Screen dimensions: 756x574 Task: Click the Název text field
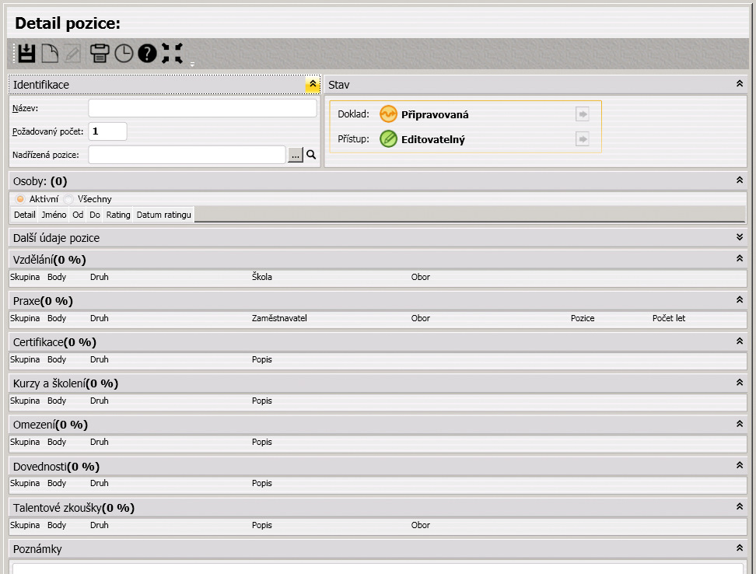tap(202, 108)
